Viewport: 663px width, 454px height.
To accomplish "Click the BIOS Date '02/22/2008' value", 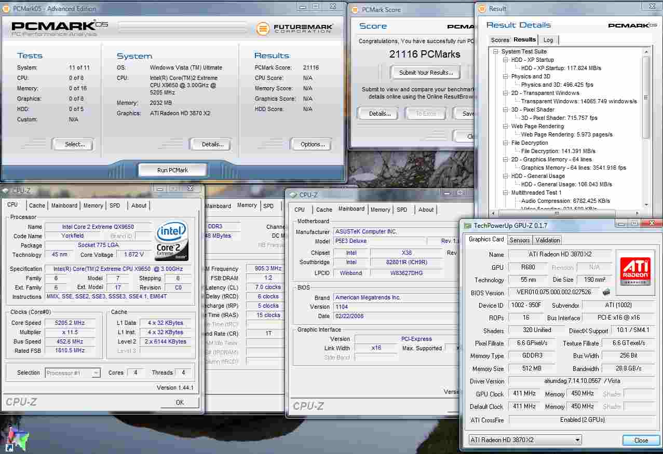I will (396, 316).
